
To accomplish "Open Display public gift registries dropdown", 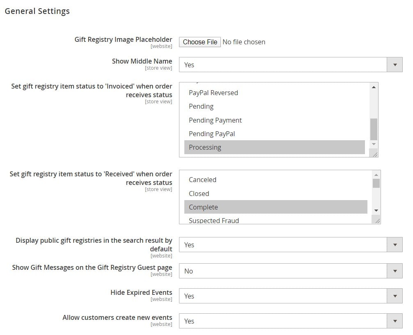I will click(291, 245).
